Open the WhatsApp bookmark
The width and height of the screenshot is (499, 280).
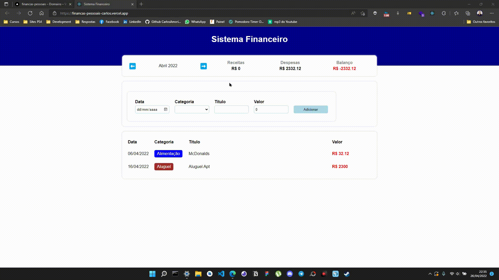pyautogui.click(x=195, y=22)
